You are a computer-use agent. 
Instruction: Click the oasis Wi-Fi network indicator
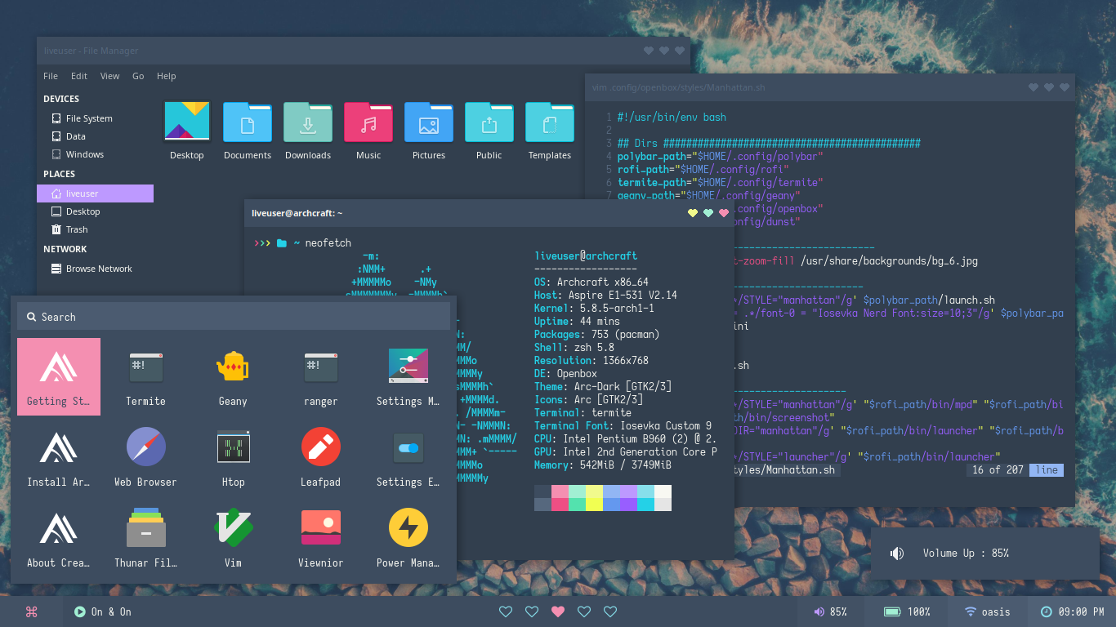point(987,611)
